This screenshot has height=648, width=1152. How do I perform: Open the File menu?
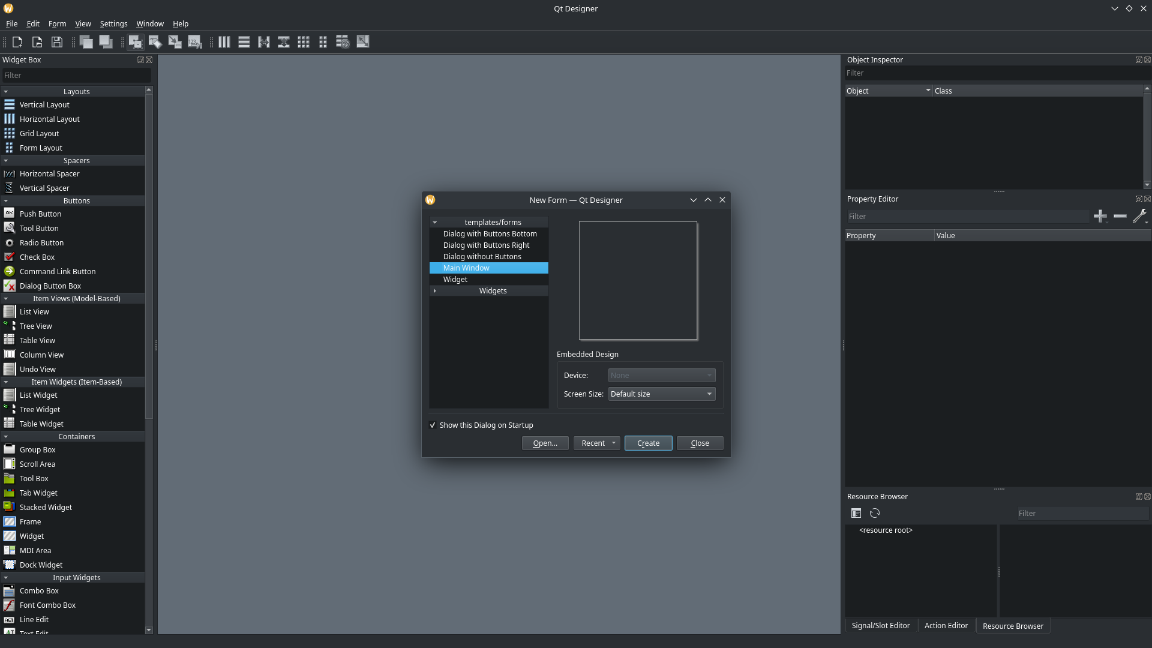(x=12, y=23)
